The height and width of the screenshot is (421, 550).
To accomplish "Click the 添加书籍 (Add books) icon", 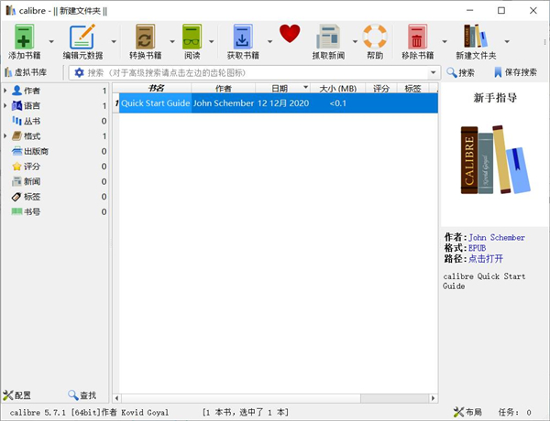I will (x=24, y=38).
